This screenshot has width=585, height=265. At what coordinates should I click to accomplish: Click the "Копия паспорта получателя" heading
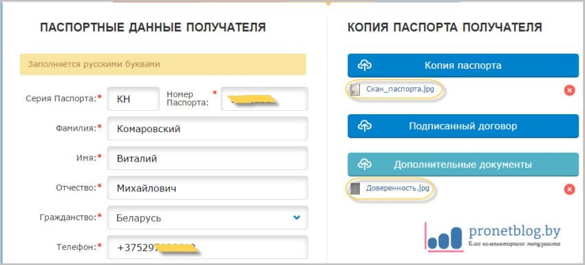[445, 28]
